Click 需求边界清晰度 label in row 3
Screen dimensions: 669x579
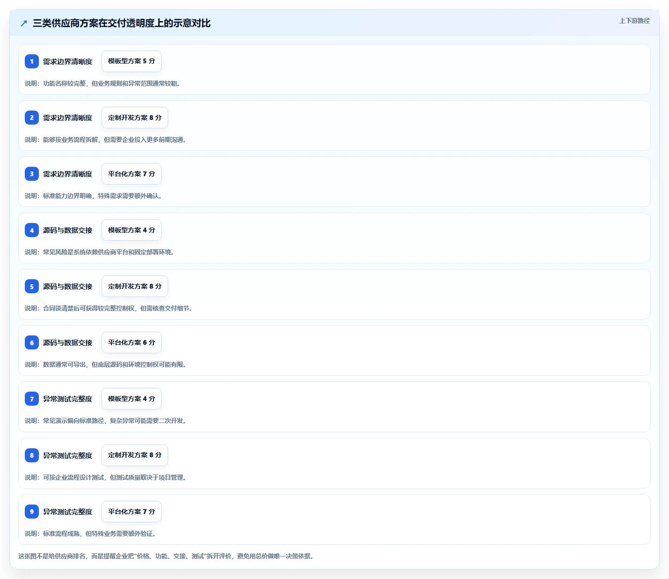(68, 174)
